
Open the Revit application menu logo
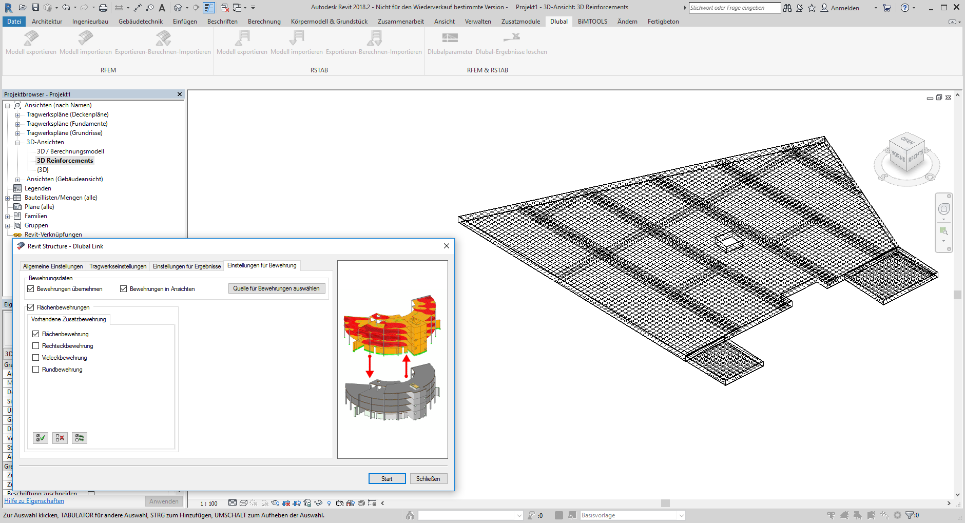tap(8, 7)
